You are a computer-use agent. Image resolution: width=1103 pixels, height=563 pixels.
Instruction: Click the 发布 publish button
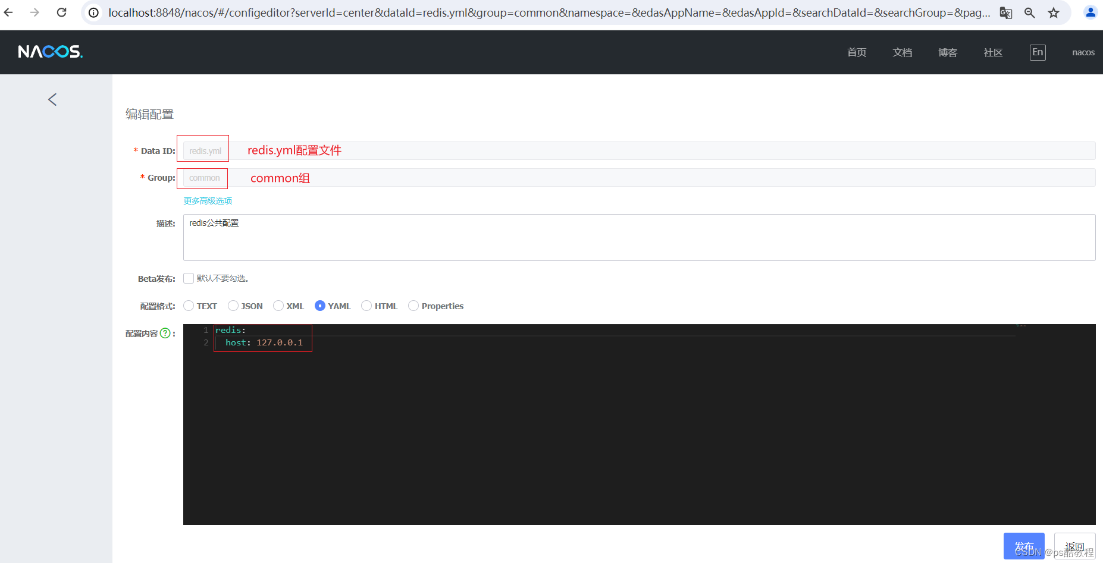(1024, 546)
